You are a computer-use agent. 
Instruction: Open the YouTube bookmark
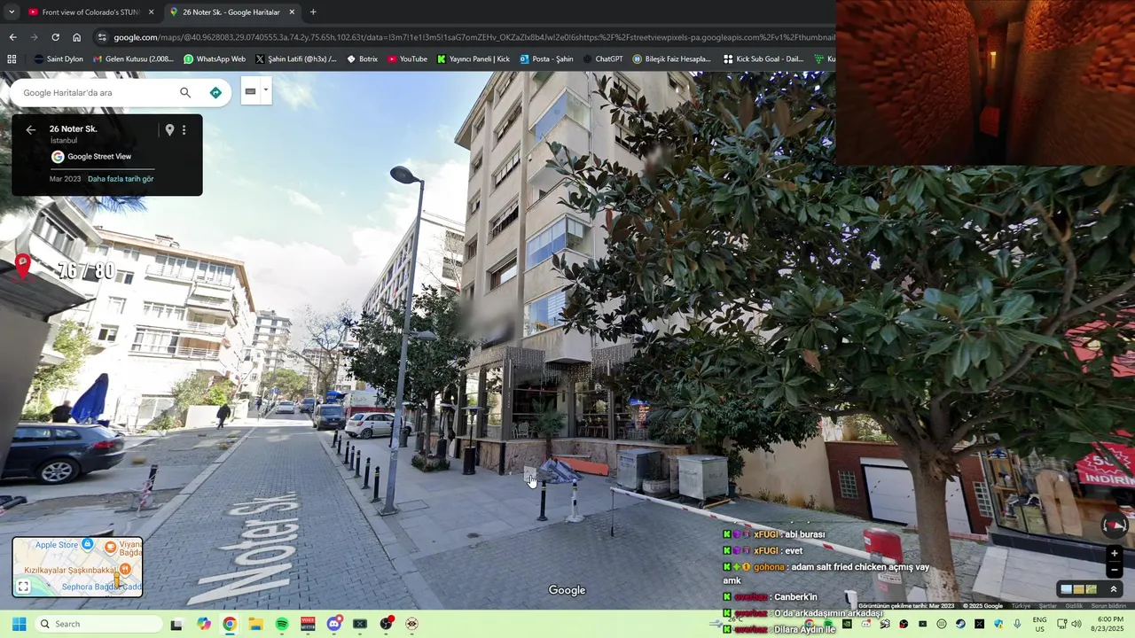[x=407, y=59]
